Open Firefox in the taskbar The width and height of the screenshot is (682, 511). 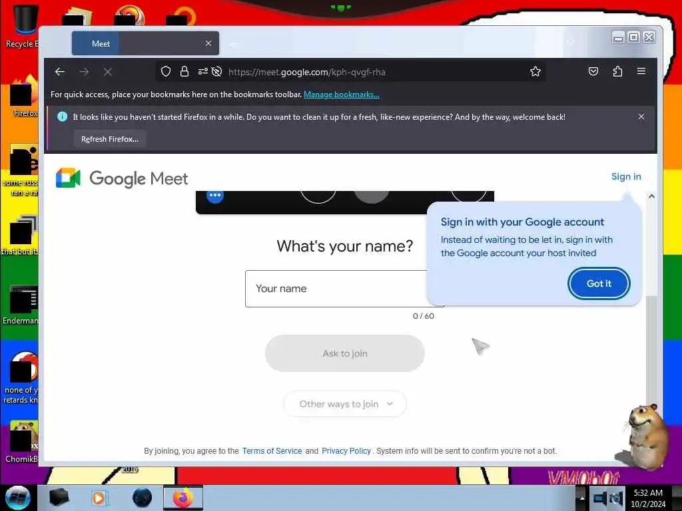[x=183, y=498]
